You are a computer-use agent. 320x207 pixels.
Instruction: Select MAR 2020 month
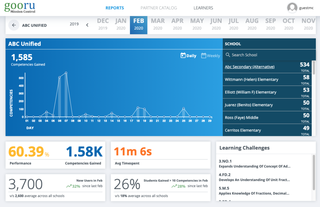pos(158,24)
